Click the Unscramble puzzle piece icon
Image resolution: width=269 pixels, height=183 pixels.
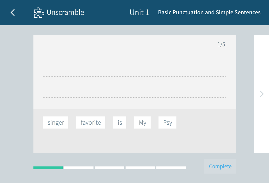pos(39,13)
